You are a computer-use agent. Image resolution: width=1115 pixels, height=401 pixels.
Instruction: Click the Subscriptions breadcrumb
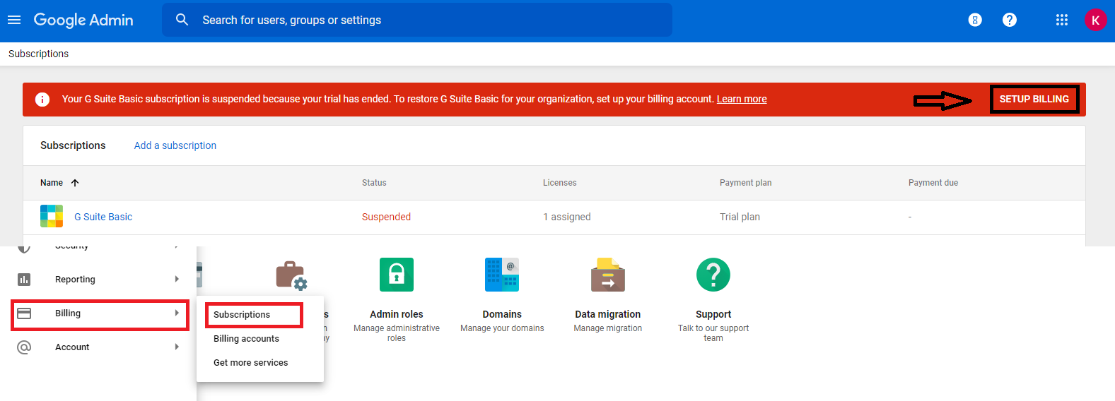pos(38,54)
